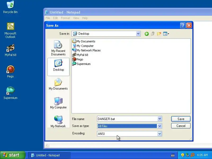The image size is (212, 159).
Task: Click the Recycle Bin desktop icon
Action: click(10, 7)
